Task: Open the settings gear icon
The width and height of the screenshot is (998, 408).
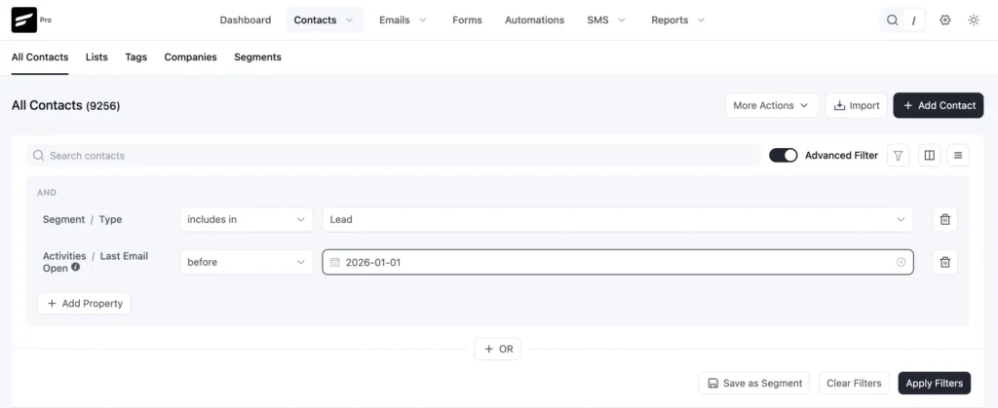Action: coord(945,20)
